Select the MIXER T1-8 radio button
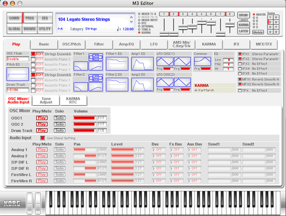Screen dimensions: 286x216 tap(139, 14)
